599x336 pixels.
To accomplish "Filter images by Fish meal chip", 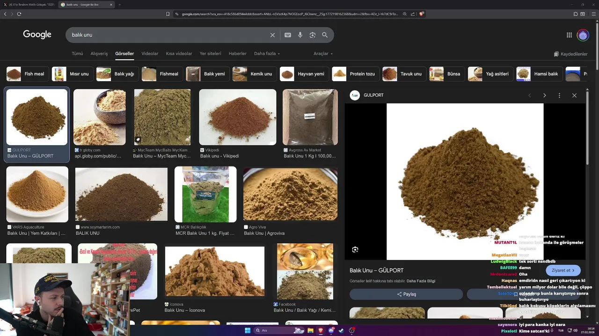I will coord(28,74).
